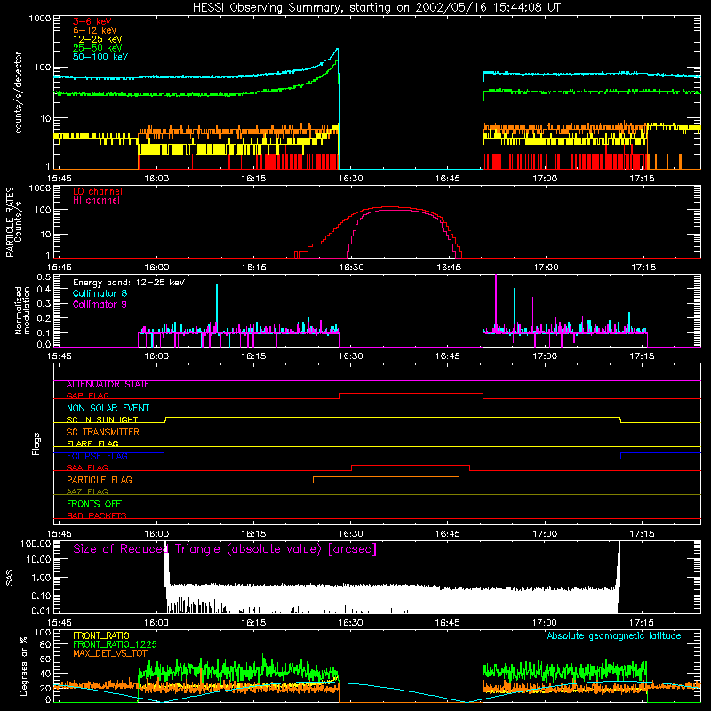
Task: Click the Normalized modulation axis label
Action: point(23,310)
